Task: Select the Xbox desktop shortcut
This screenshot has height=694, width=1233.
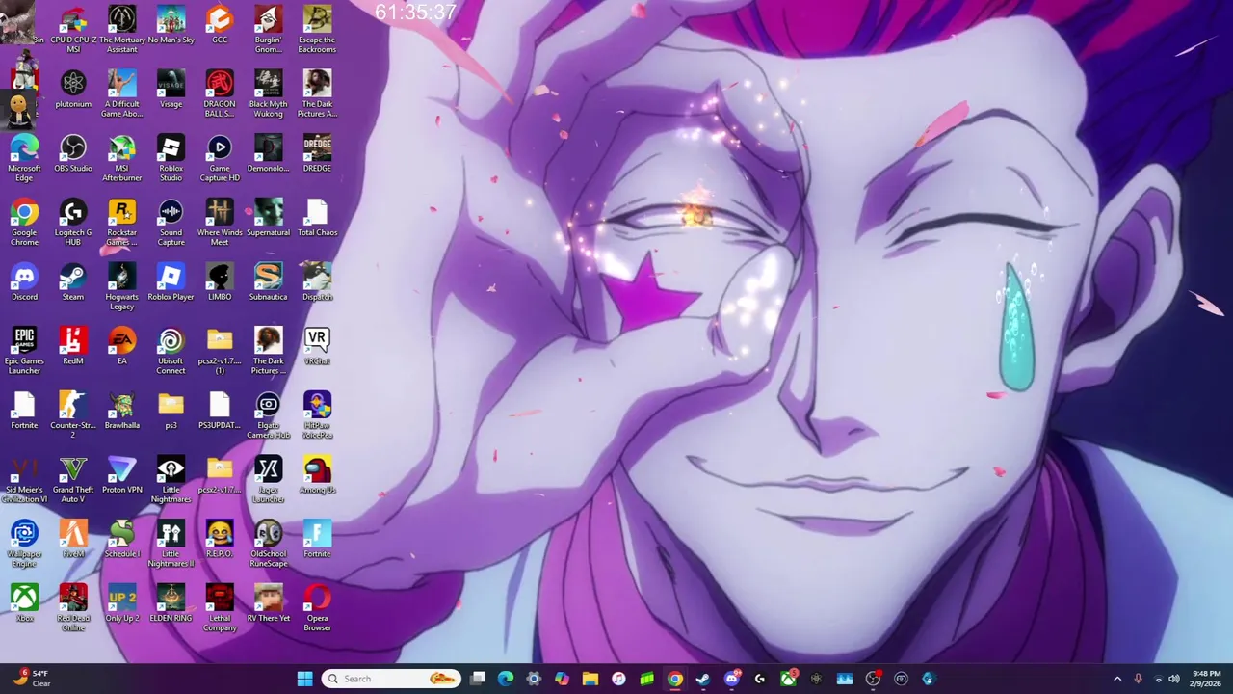Action: click(x=24, y=604)
